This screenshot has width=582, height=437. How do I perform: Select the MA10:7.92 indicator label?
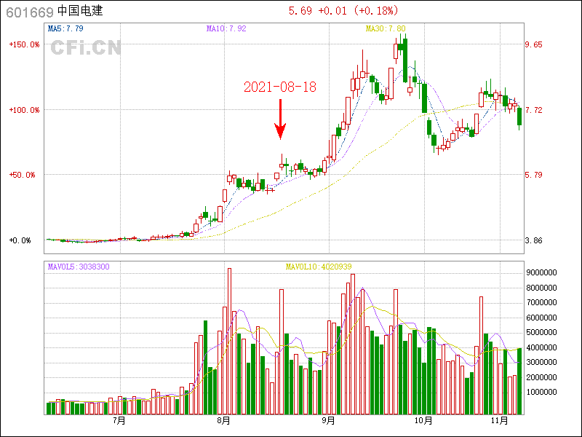pyautogui.click(x=226, y=28)
